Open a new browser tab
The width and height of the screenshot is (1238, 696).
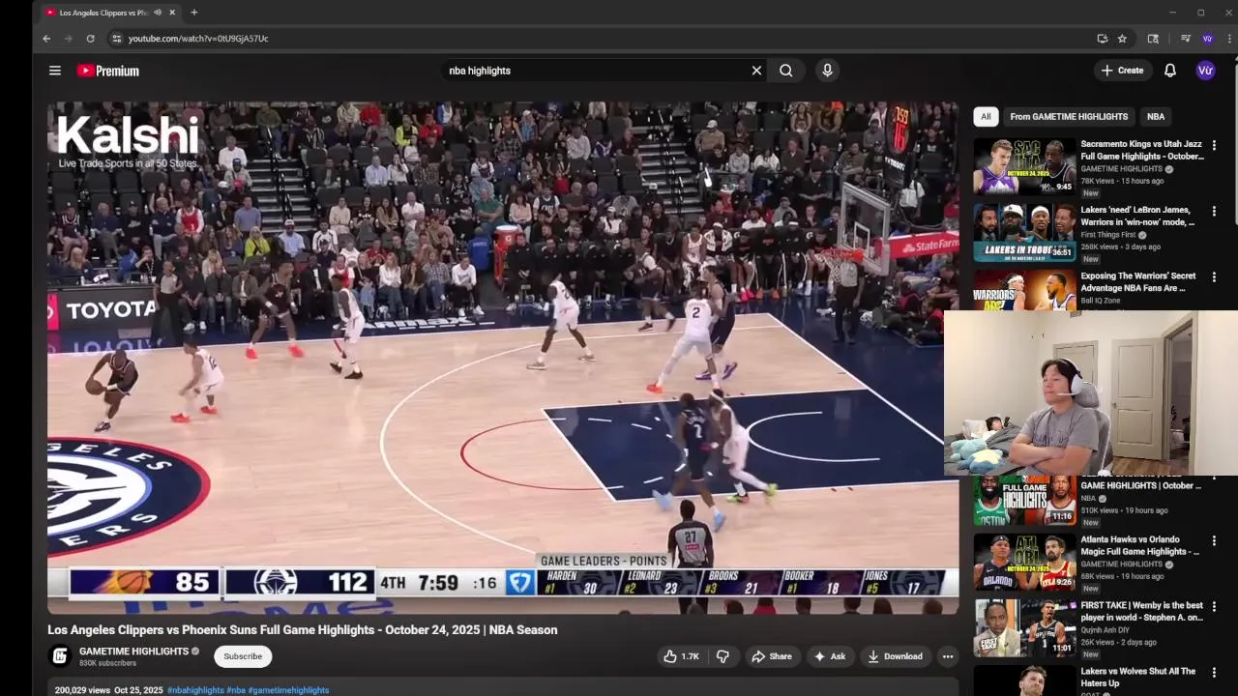coord(193,13)
